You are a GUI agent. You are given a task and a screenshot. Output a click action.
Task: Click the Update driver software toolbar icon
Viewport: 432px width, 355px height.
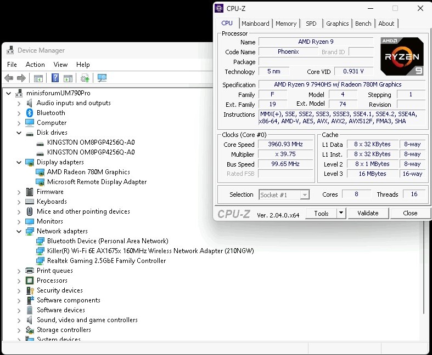85,78
